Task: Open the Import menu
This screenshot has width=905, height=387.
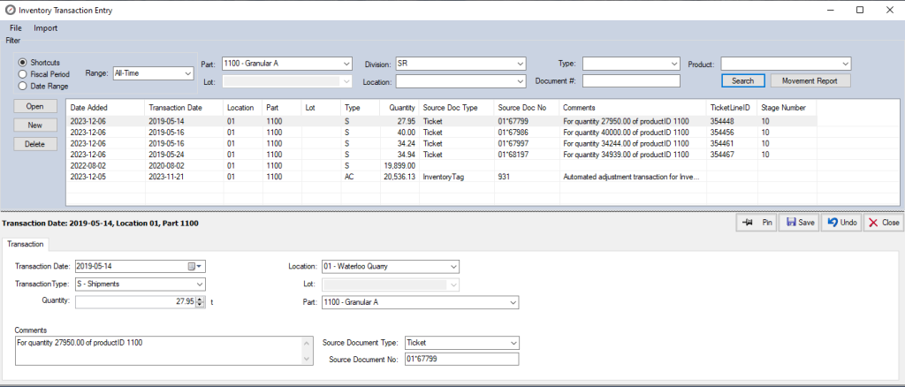Action: (x=46, y=28)
